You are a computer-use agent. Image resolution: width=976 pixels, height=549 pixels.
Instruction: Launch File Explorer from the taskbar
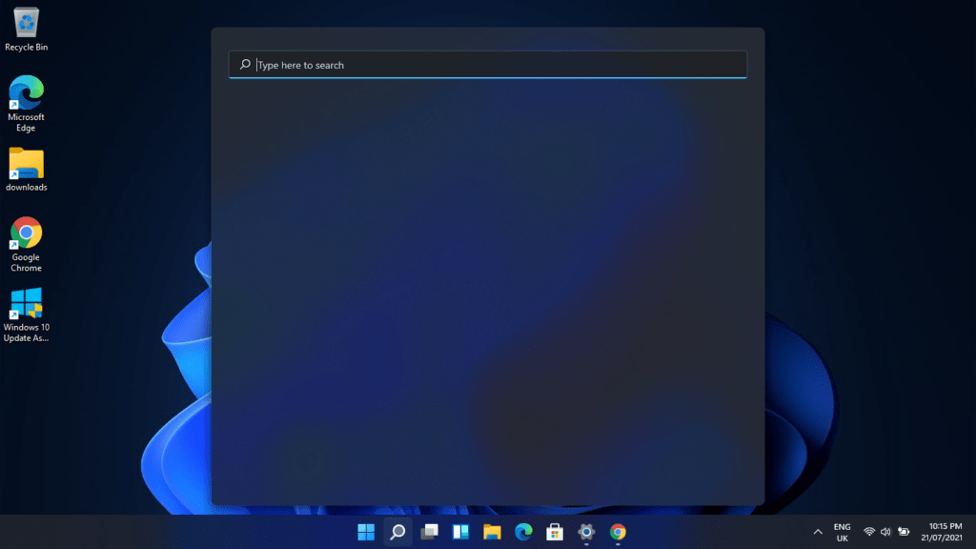coord(492,532)
